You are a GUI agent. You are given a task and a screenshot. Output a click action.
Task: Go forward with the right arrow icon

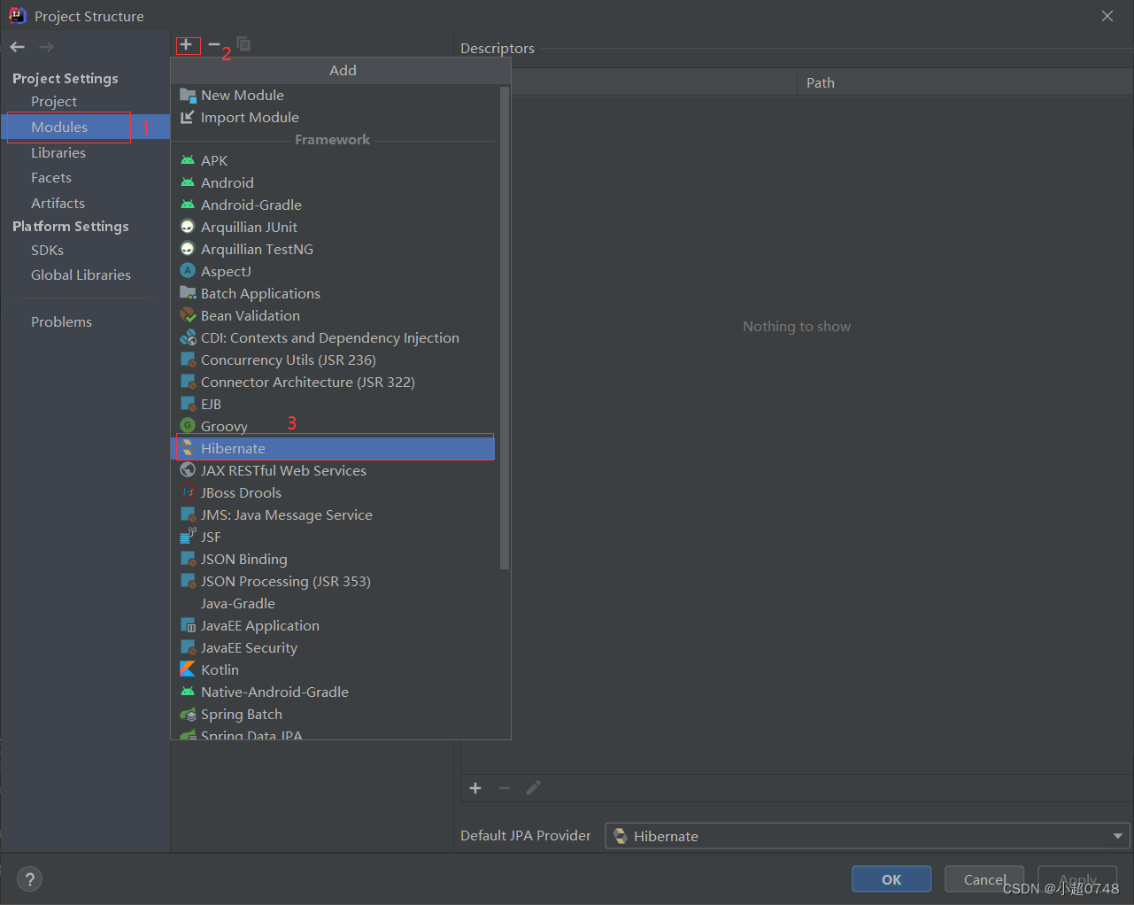[x=46, y=47]
